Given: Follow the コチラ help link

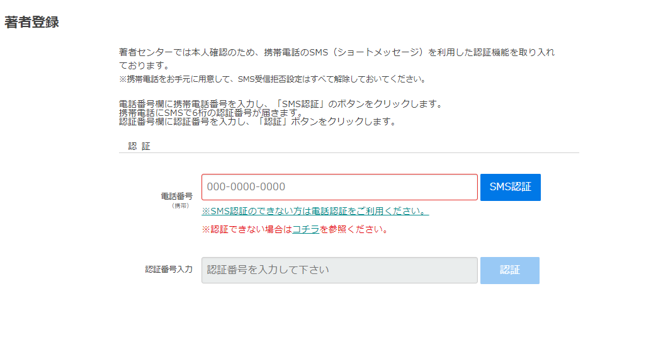Looking at the screenshot, I should [305, 229].
